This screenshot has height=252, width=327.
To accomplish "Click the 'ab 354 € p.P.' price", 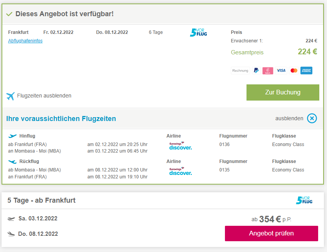I will tap(271, 219).
